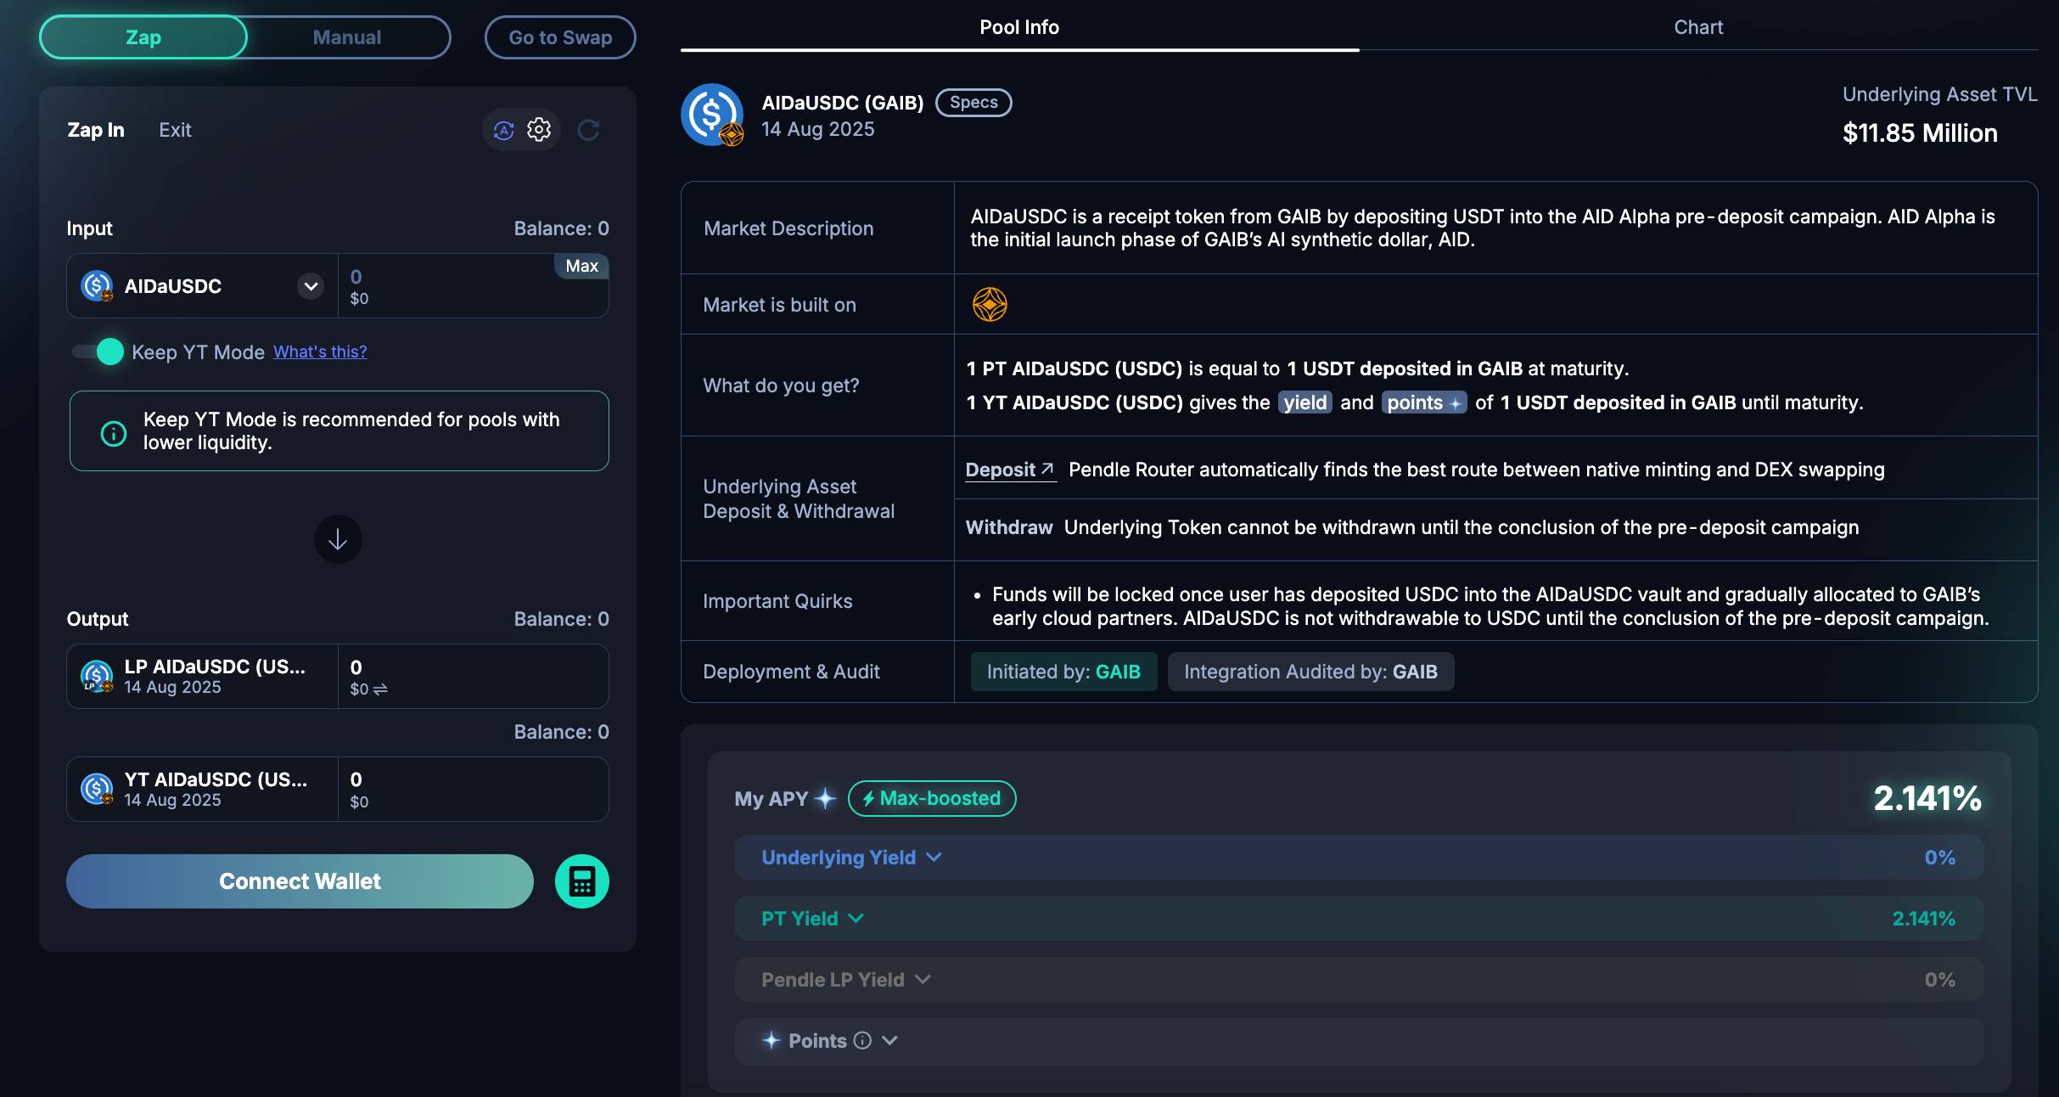Open the What's this? link
The width and height of the screenshot is (2059, 1097).
pos(320,352)
